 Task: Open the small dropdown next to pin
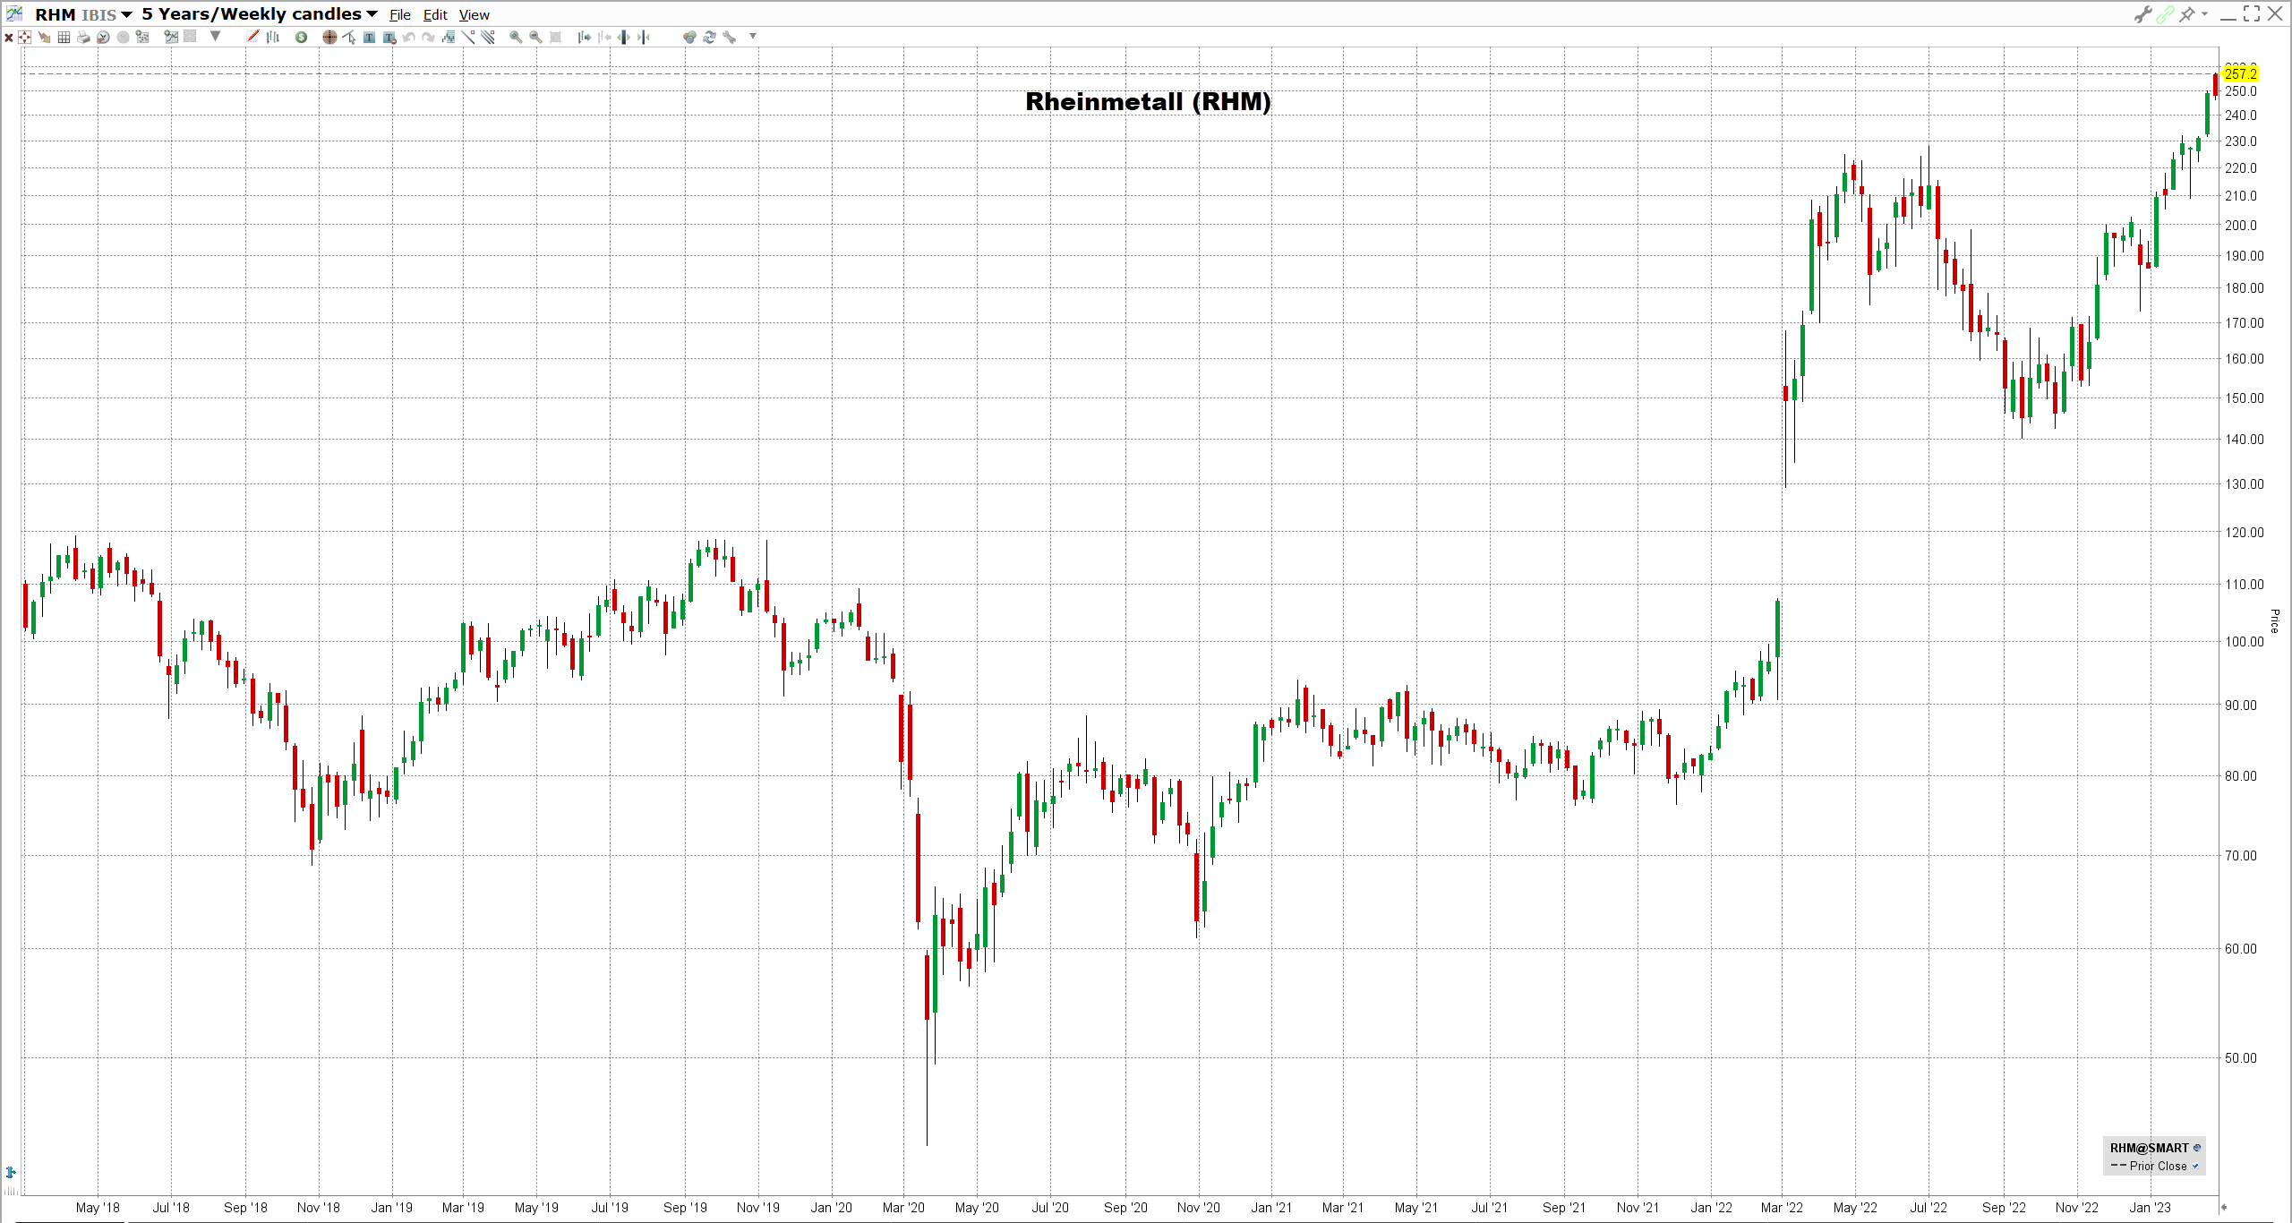(x=2204, y=13)
